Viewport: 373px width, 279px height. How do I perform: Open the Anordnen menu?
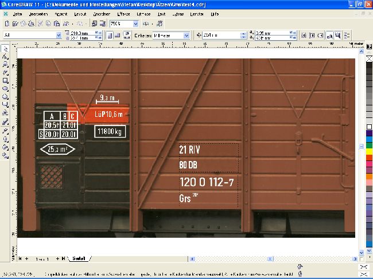coord(103,12)
